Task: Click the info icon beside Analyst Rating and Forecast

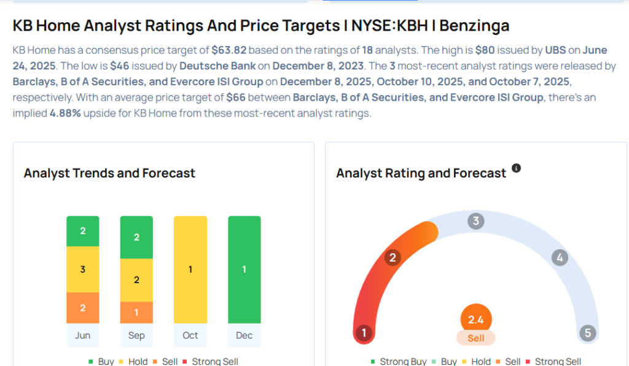Action: (516, 168)
